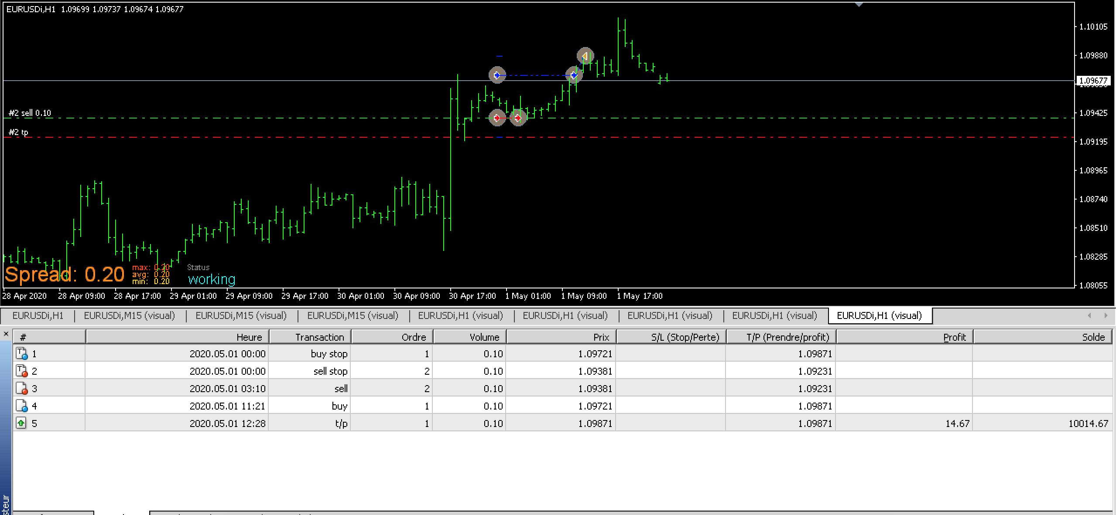Click the current price label 1.09677 on the scale
Screen dimensions: 1116x515
pyautogui.click(x=1093, y=81)
